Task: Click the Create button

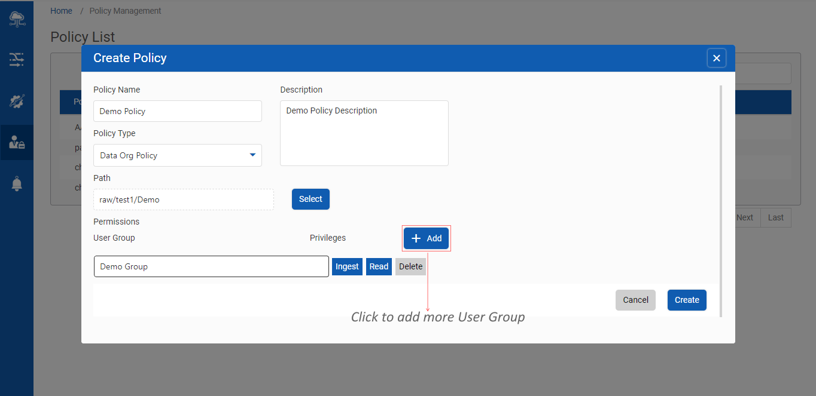Action: 687,300
